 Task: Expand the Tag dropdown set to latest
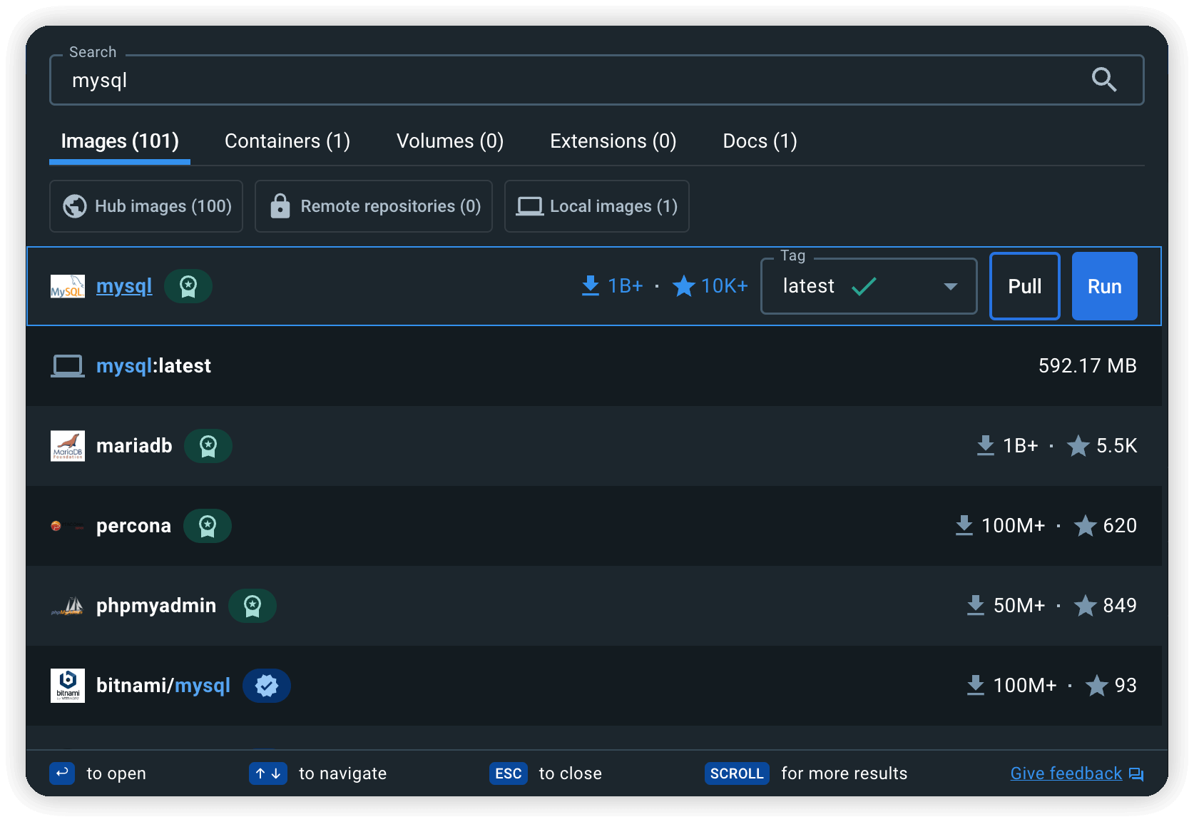click(x=869, y=286)
